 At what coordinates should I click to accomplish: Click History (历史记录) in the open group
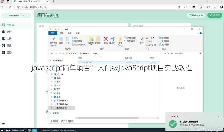pyautogui.click(x=151, y=45)
